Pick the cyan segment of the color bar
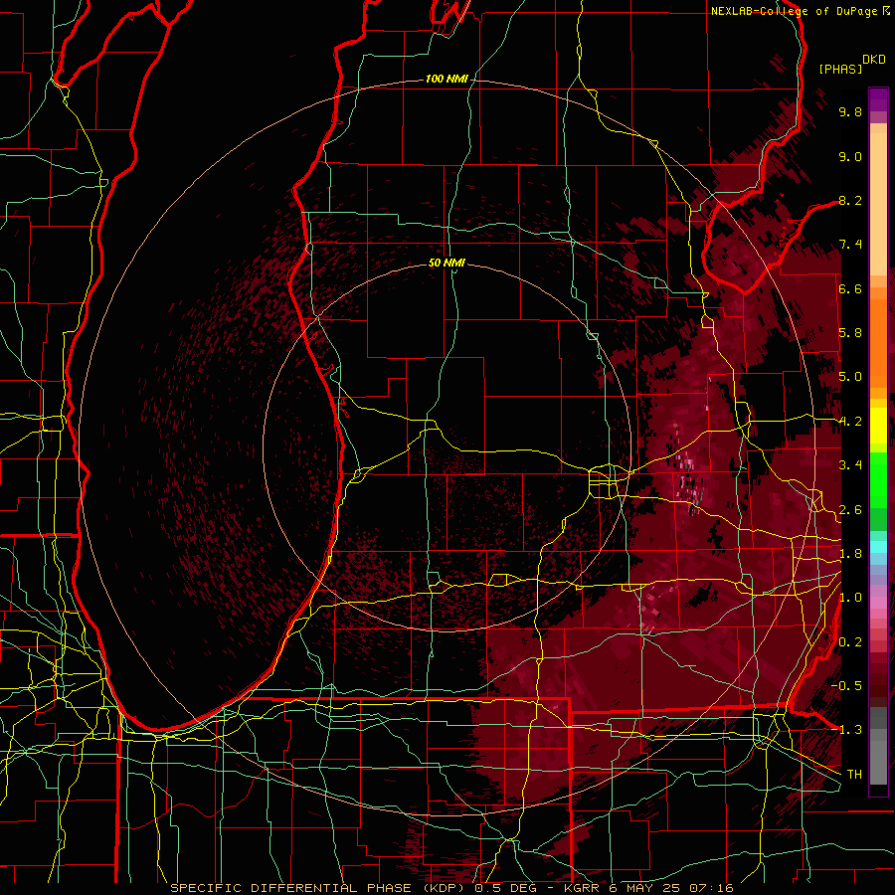The width and height of the screenshot is (895, 895). (878, 547)
